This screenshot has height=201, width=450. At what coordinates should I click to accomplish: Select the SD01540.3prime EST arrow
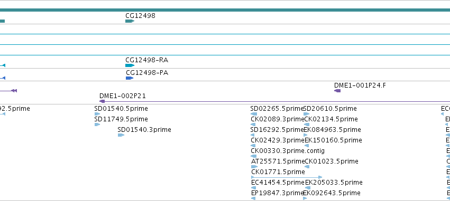pyautogui.click(x=121, y=135)
